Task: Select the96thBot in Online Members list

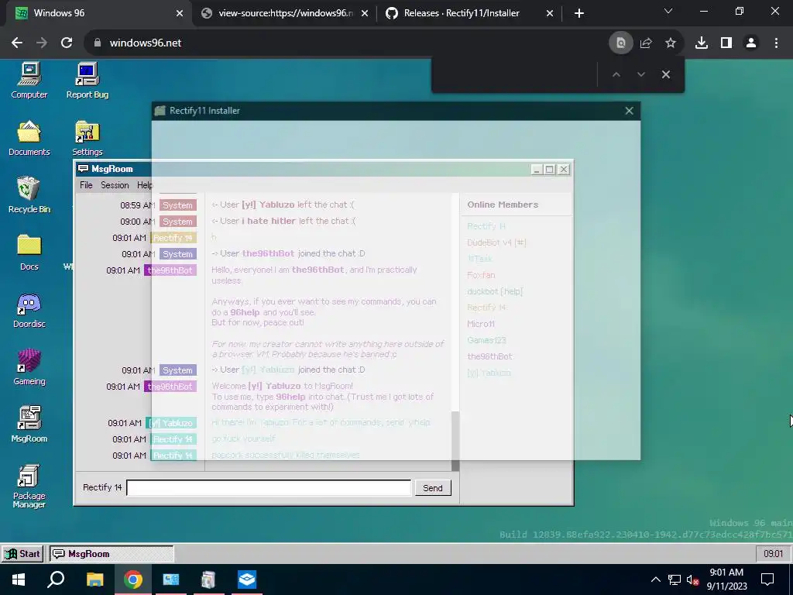Action: [x=489, y=356]
